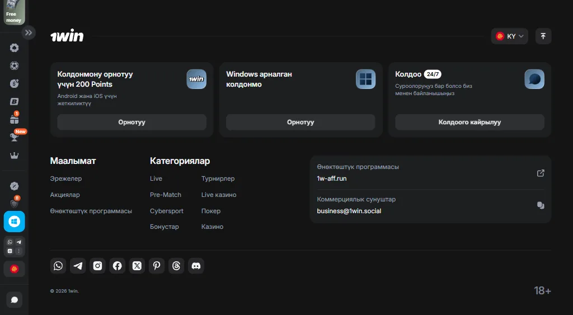Click the 24/7 badge next to Колдоо

(433, 74)
